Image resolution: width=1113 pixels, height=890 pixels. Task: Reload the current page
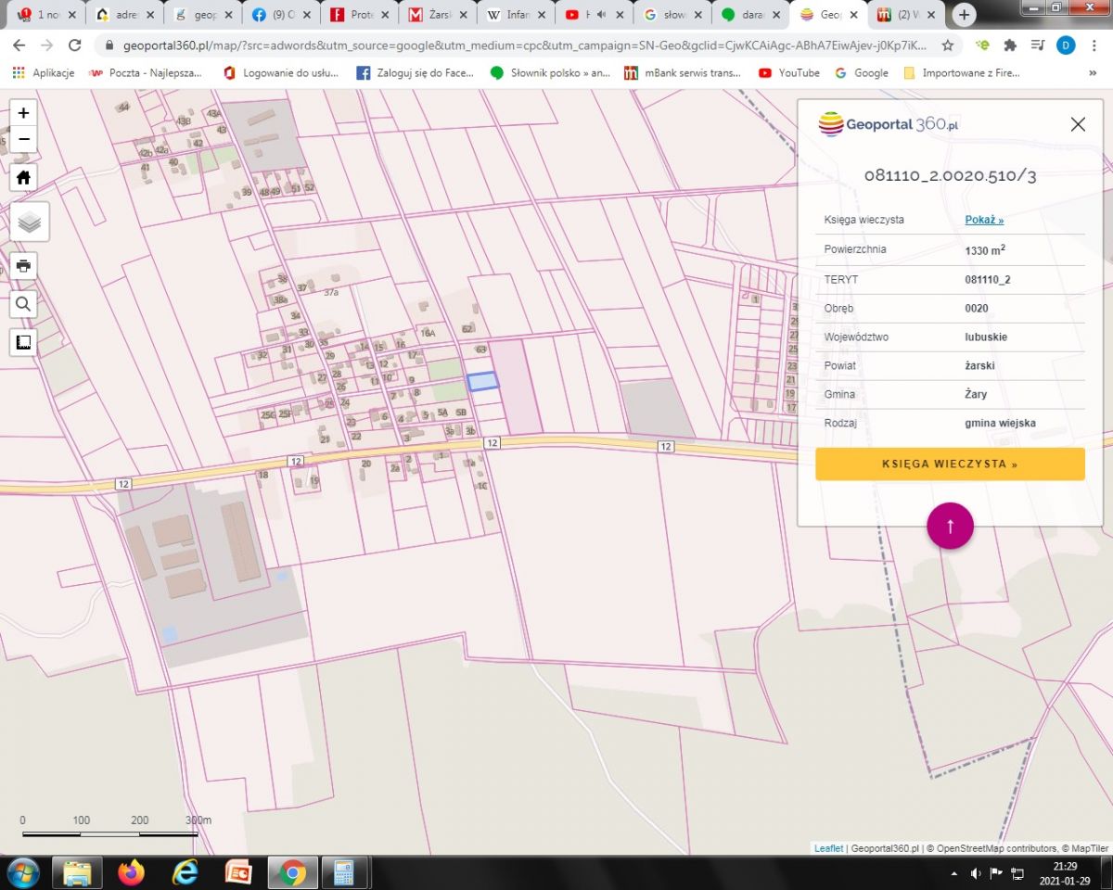point(75,45)
